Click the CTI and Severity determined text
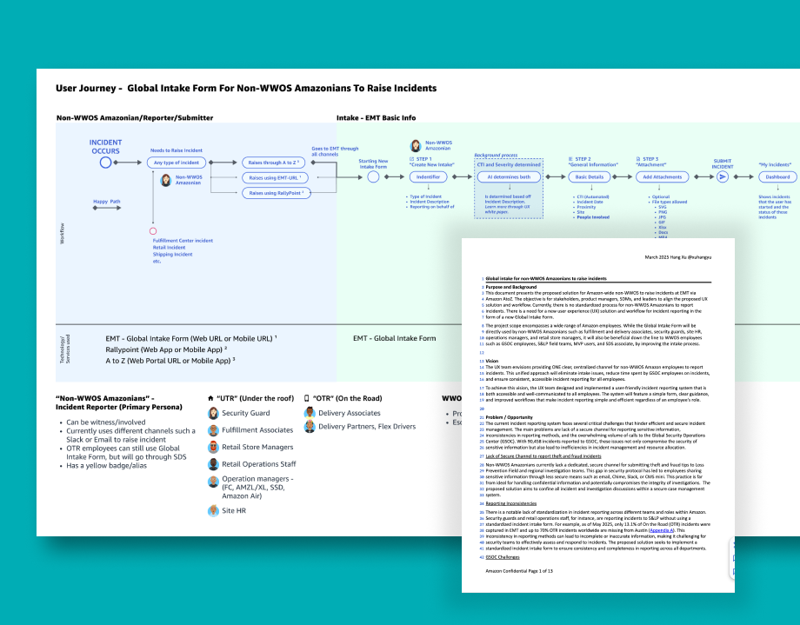 coord(509,165)
